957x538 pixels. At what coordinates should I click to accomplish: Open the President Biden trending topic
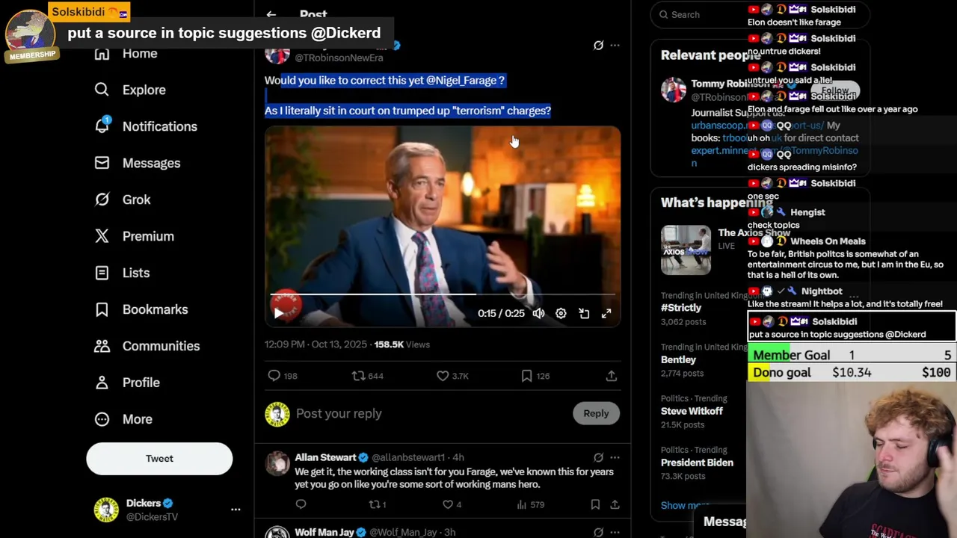point(697,463)
